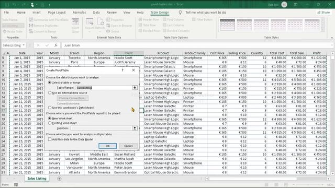Screen dimensions: 335x188
Task: Select 'Select a table or range' option
Action: tap(50, 83)
